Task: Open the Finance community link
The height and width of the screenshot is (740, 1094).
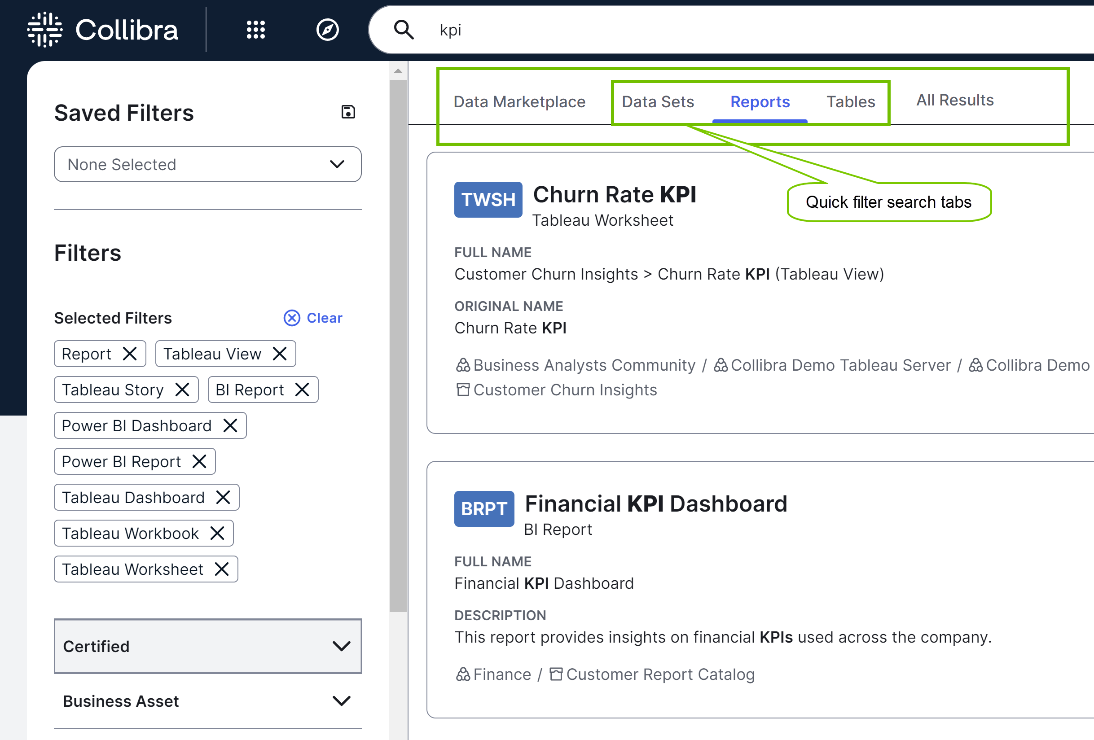Action: pos(502,674)
